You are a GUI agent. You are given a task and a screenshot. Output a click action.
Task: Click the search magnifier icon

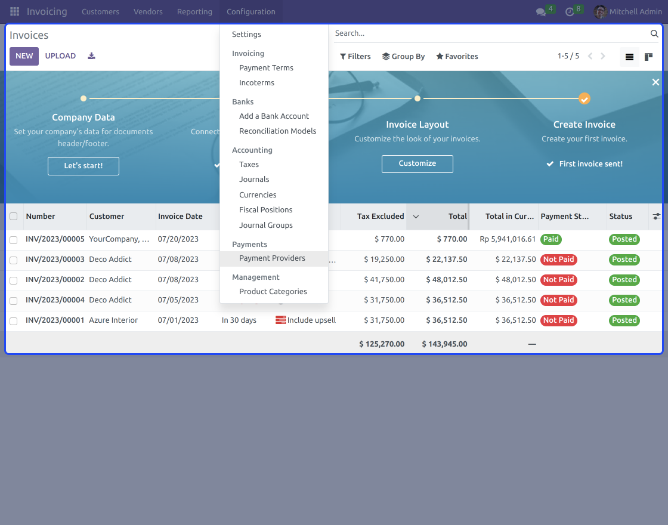(654, 33)
